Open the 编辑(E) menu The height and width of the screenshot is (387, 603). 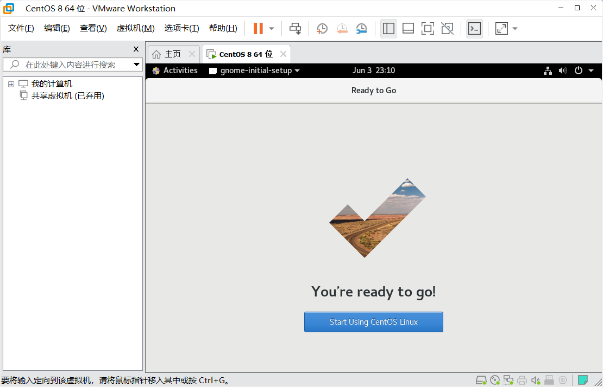[x=56, y=28]
